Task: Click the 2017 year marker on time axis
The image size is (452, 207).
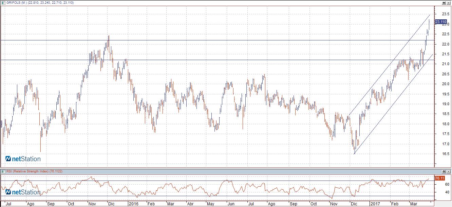Action: 375,204
